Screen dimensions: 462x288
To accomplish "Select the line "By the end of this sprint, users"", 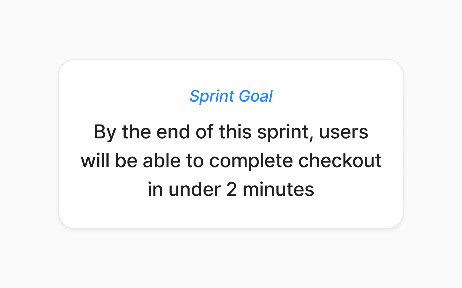I will (x=231, y=132).
